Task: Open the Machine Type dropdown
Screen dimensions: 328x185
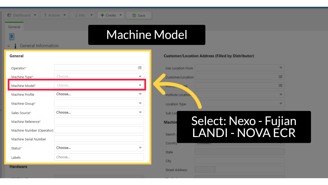Action: (x=99, y=76)
